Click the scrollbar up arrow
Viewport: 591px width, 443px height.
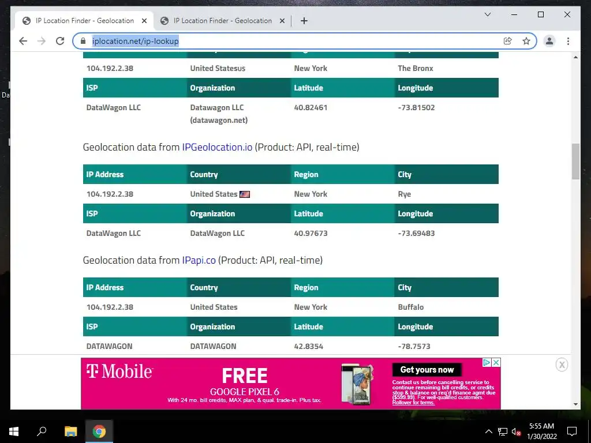point(575,57)
